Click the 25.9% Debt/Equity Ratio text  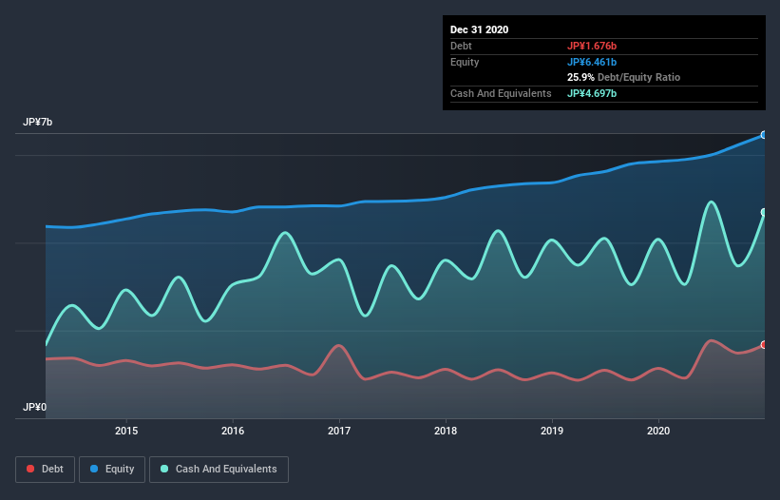[623, 77]
